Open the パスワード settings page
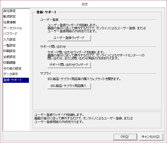 tap(16, 34)
